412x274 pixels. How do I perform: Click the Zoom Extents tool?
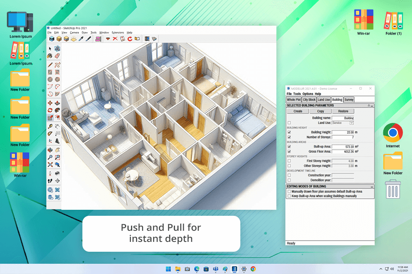[50, 165]
